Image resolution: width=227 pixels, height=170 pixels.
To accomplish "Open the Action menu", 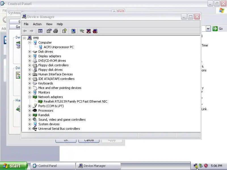I will (x=37, y=24).
